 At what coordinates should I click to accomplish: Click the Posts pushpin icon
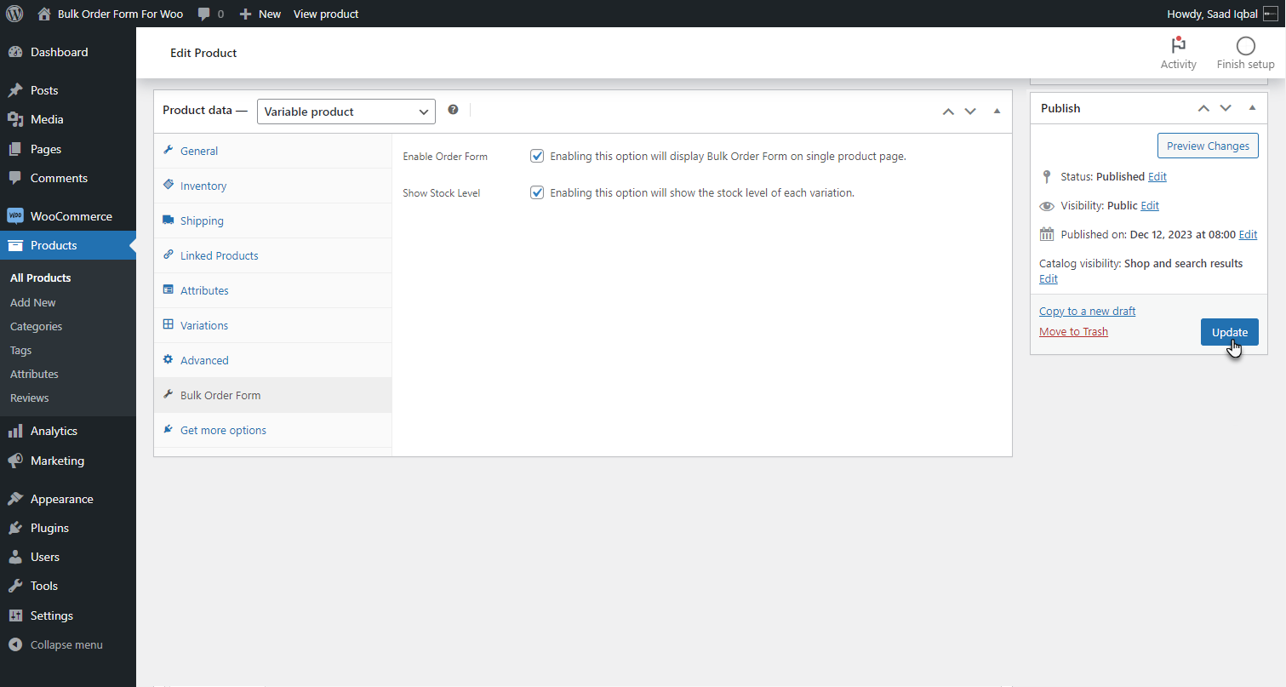15,90
